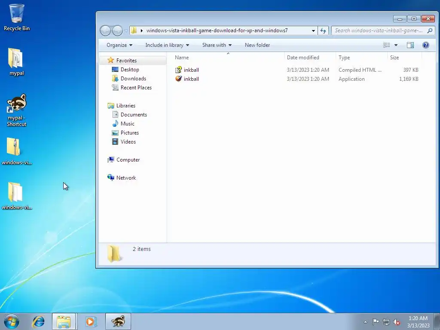Open the Videos library

[x=128, y=142]
